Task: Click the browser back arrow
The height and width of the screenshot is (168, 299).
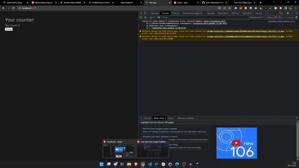Action: pyautogui.click(x=3, y=8)
